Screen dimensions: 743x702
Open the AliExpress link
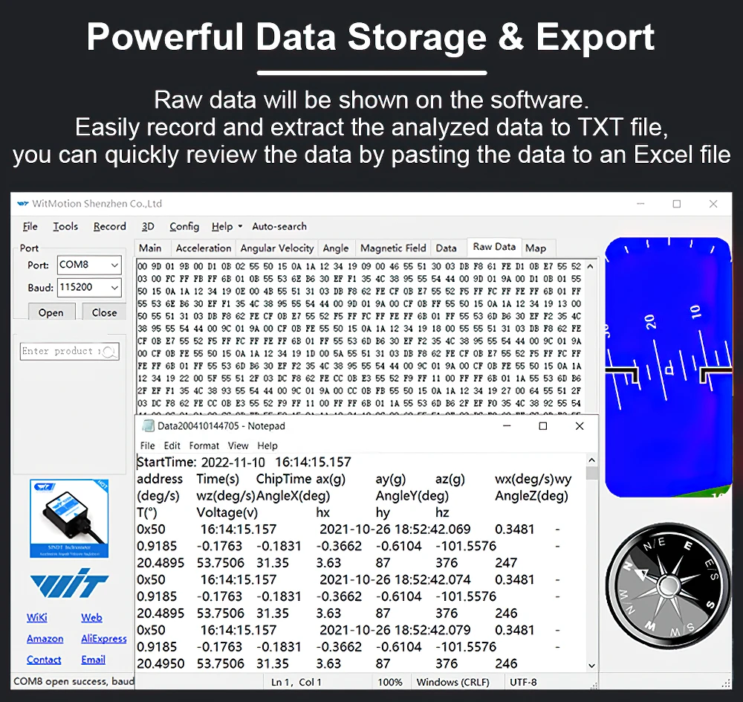click(104, 639)
